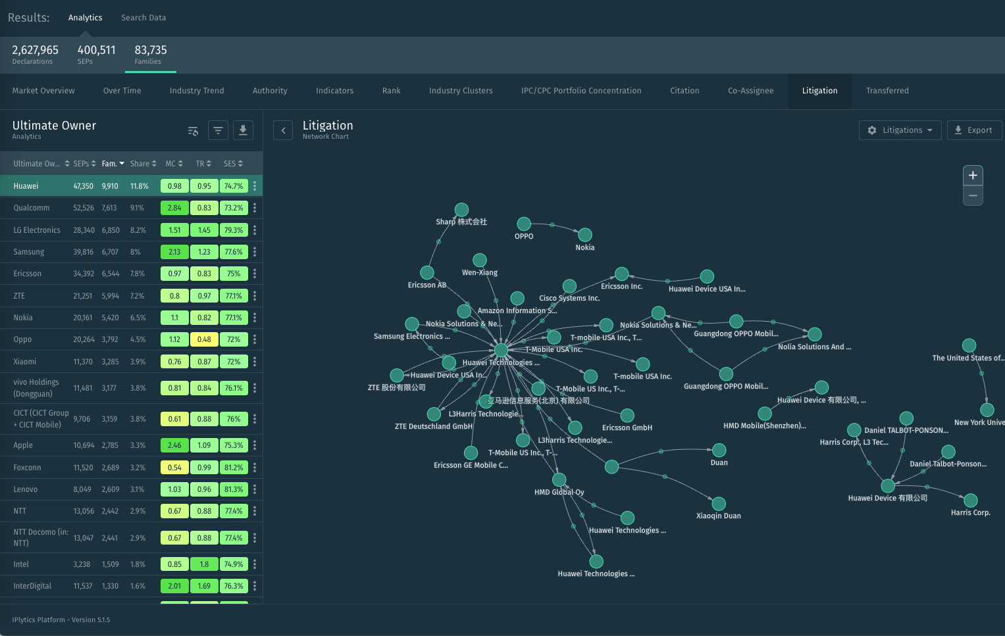Open the three-dot menu for Nokia row

(255, 318)
